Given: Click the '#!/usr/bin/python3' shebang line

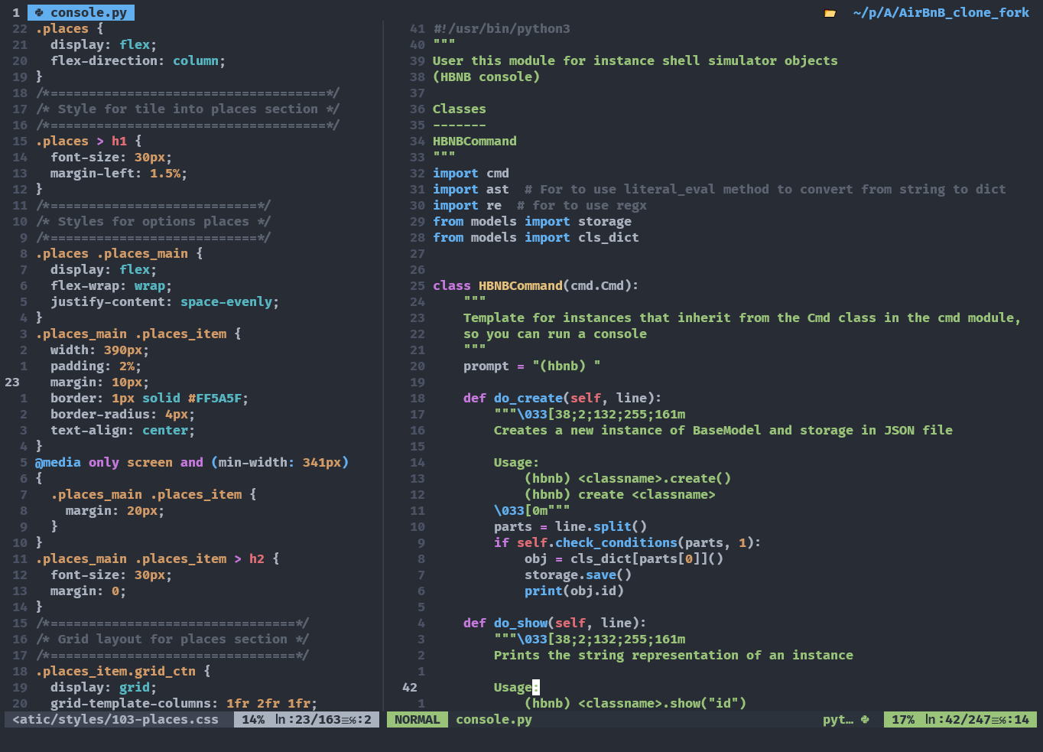Looking at the screenshot, I should (x=502, y=29).
